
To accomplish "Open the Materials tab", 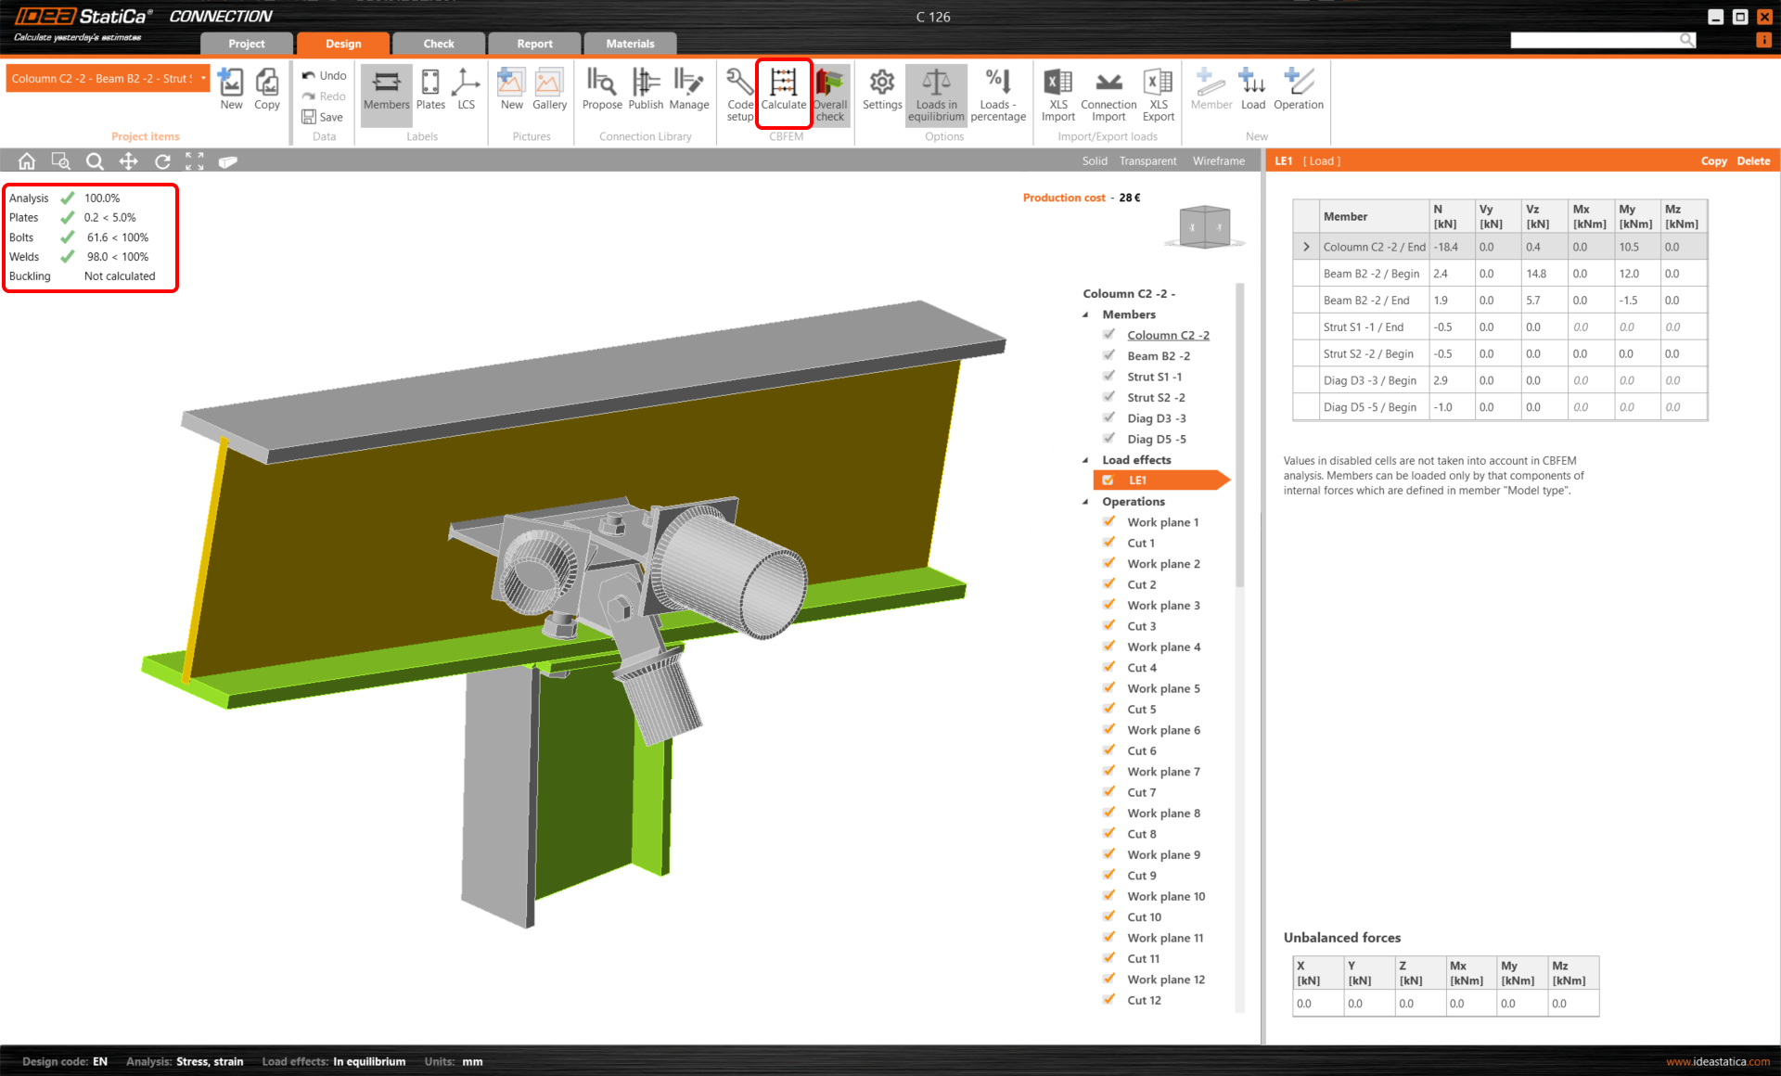I will 630,44.
